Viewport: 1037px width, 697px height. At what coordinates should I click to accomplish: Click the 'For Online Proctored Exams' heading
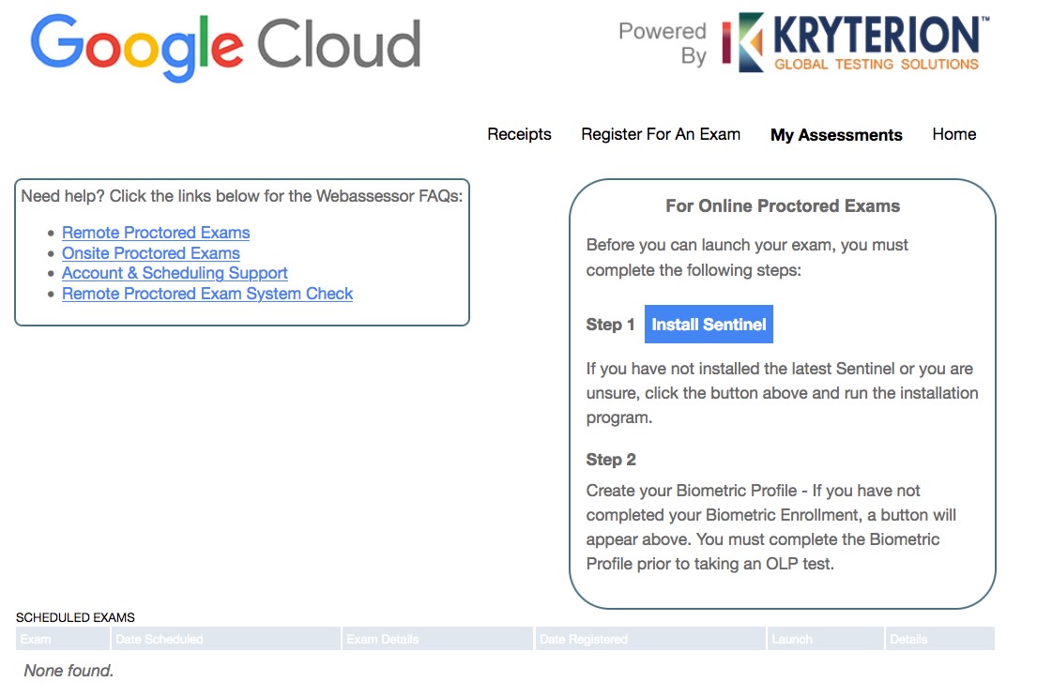pyautogui.click(x=783, y=206)
